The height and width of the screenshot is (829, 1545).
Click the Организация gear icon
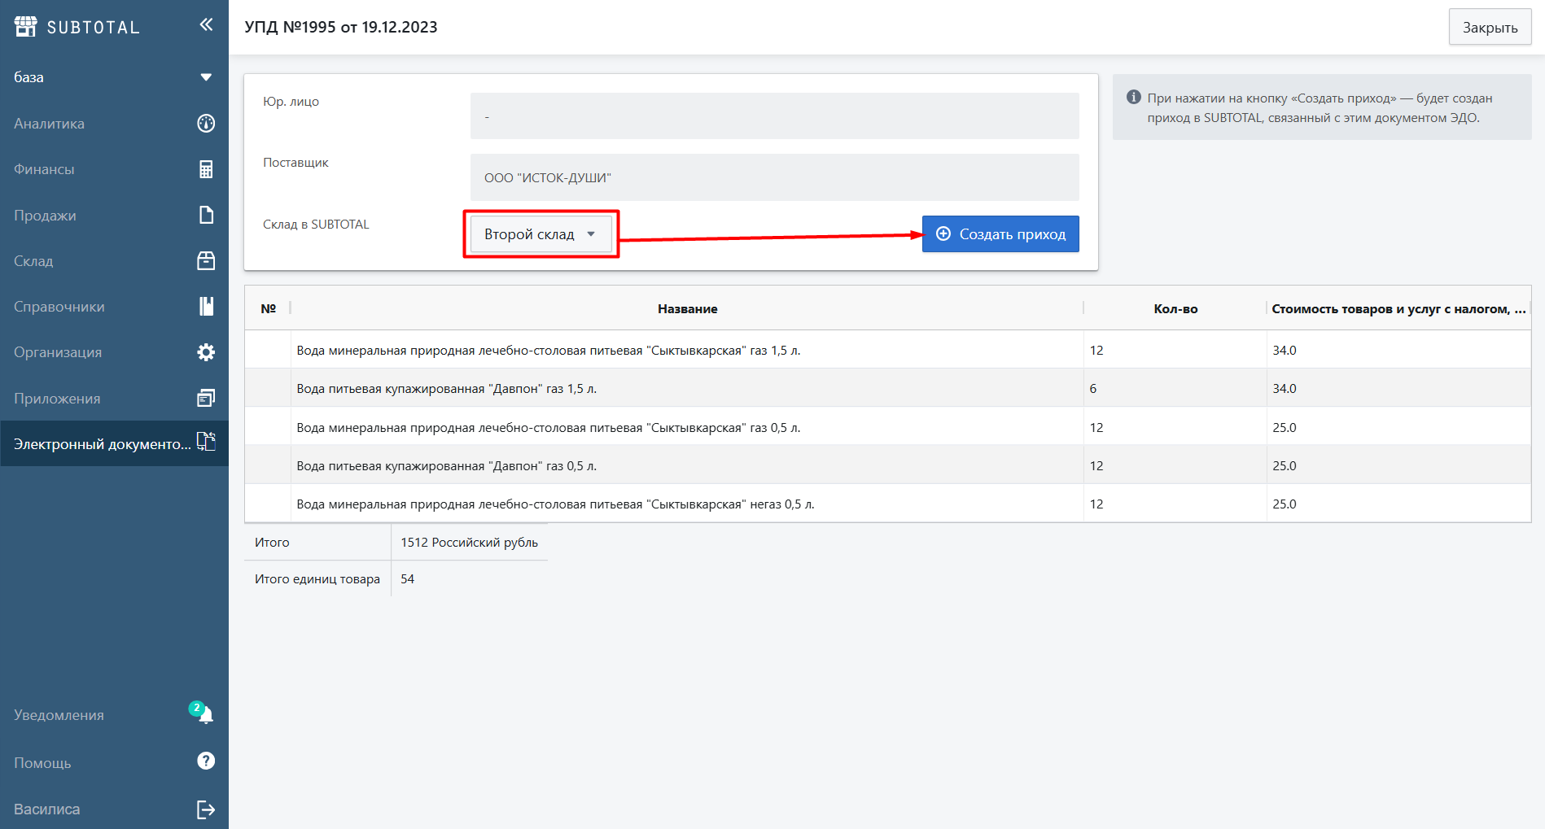[206, 352]
